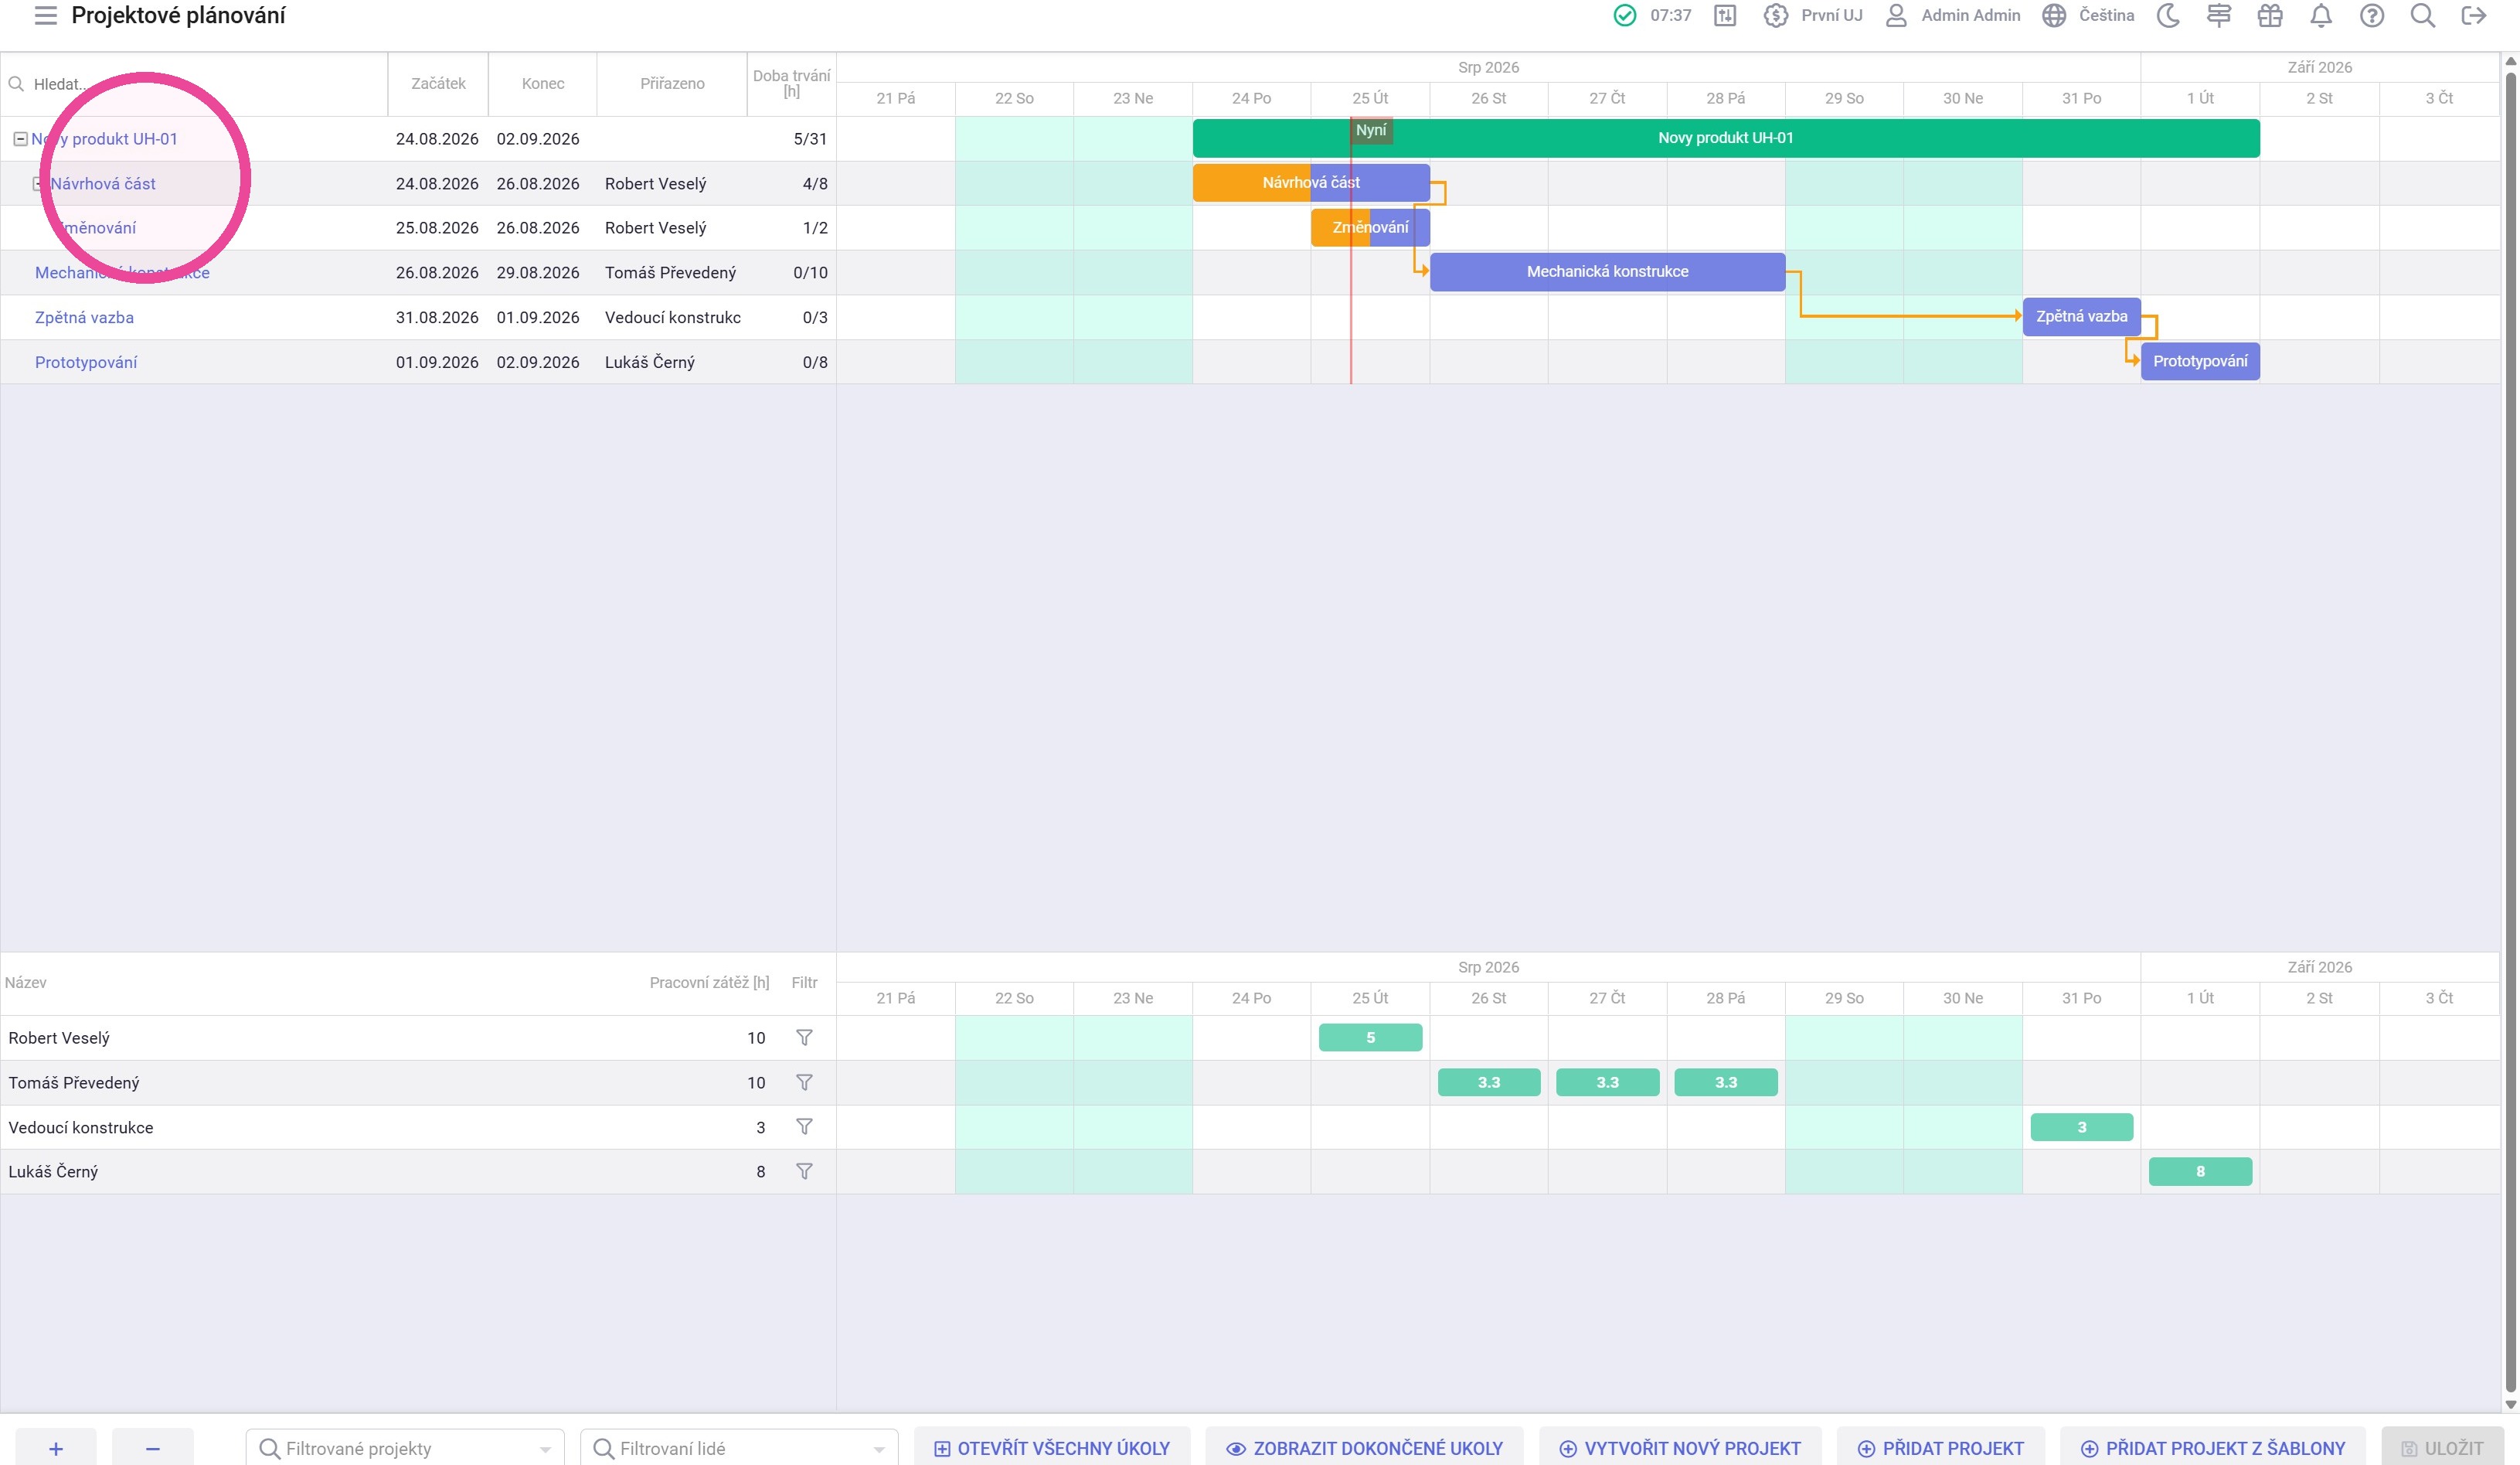Open the Filtrovaní lidé dropdown
The image size is (2520, 1465).
[x=739, y=1448]
